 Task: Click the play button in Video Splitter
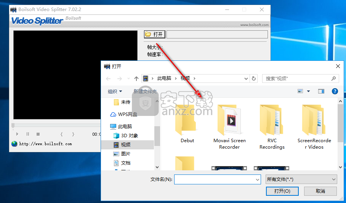pos(17,134)
